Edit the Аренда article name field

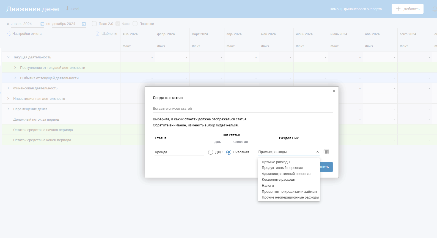pos(180,152)
